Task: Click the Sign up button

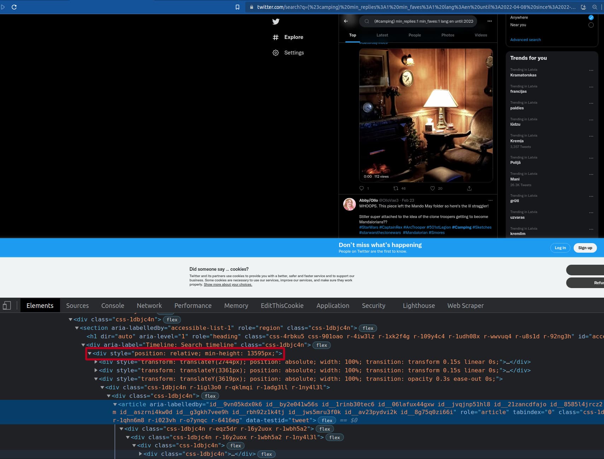Action: (x=585, y=248)
